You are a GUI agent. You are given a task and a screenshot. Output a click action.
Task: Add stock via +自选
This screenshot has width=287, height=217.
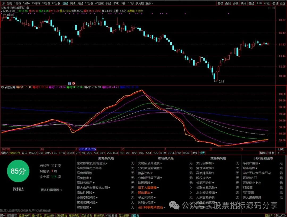tap(275, 3)
